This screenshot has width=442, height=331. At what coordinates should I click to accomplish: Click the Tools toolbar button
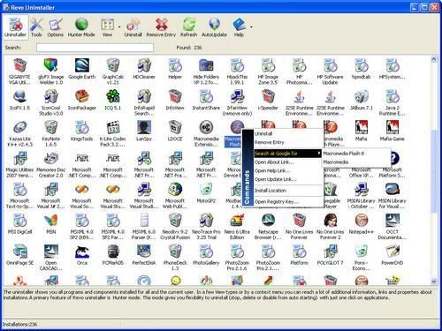tap(36, 27)
